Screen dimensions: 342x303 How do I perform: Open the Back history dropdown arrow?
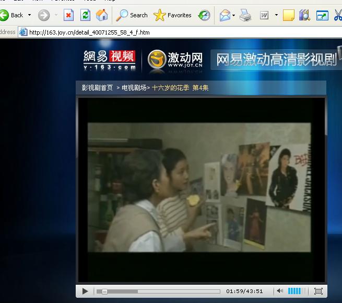tap(29, 15)
